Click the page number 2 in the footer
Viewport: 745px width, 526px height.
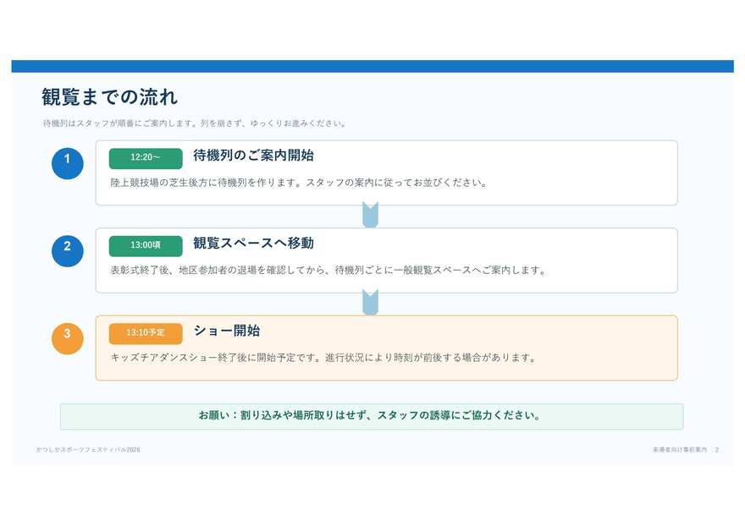[717, 450]
